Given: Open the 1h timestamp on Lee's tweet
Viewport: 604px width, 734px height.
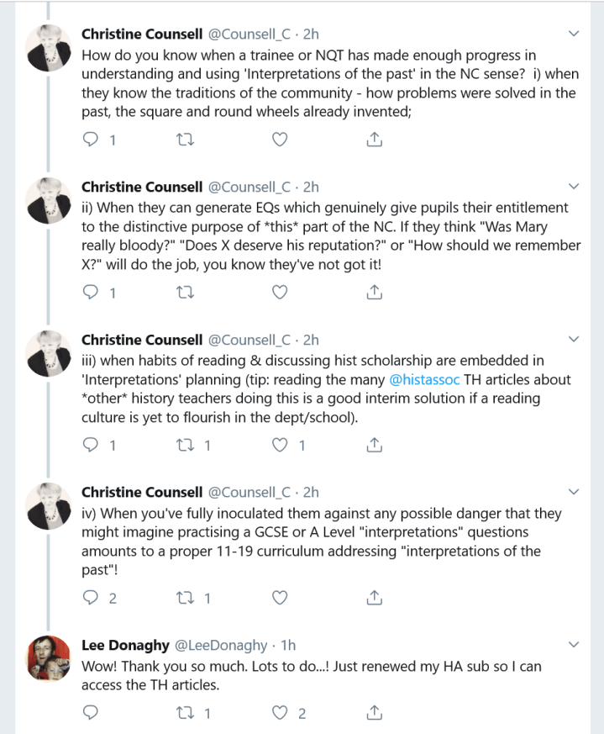Looking at the screenshot, I should pyautogui.click(x=288, y=645).
